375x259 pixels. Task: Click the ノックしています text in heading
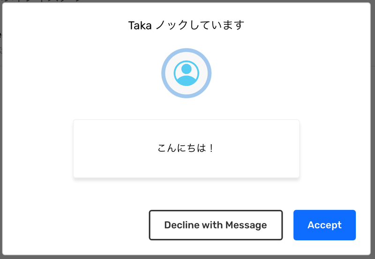click(200, 25)
